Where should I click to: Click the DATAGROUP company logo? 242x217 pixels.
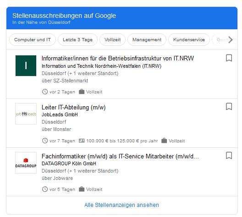click(x=26, y=163)
